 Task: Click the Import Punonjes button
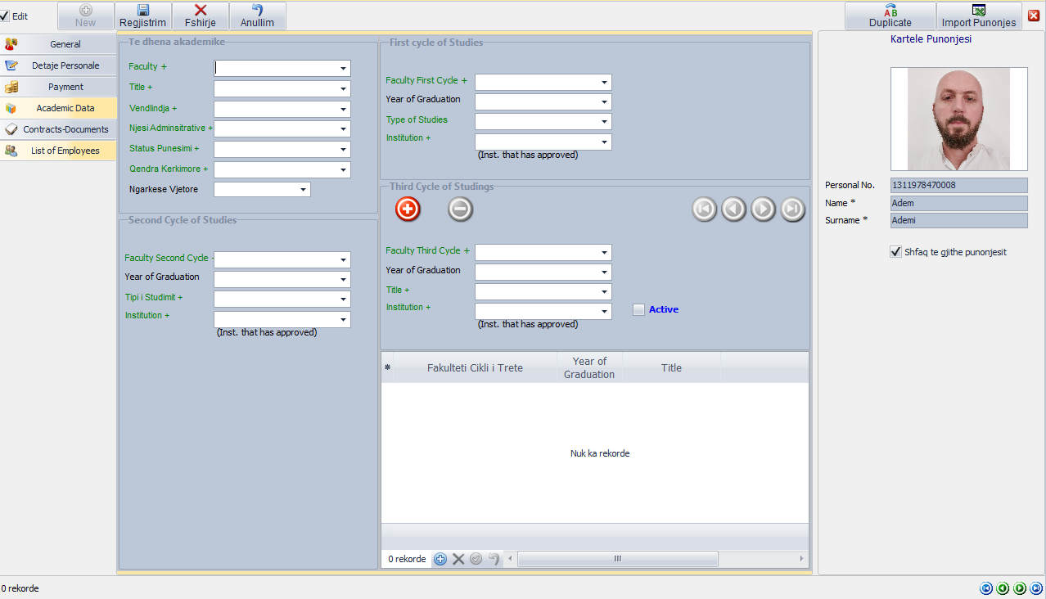pyautogui.click(x=978, y=16)
